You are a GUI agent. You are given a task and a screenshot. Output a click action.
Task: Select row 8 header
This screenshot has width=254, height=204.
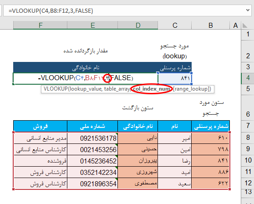click(248, 138)
